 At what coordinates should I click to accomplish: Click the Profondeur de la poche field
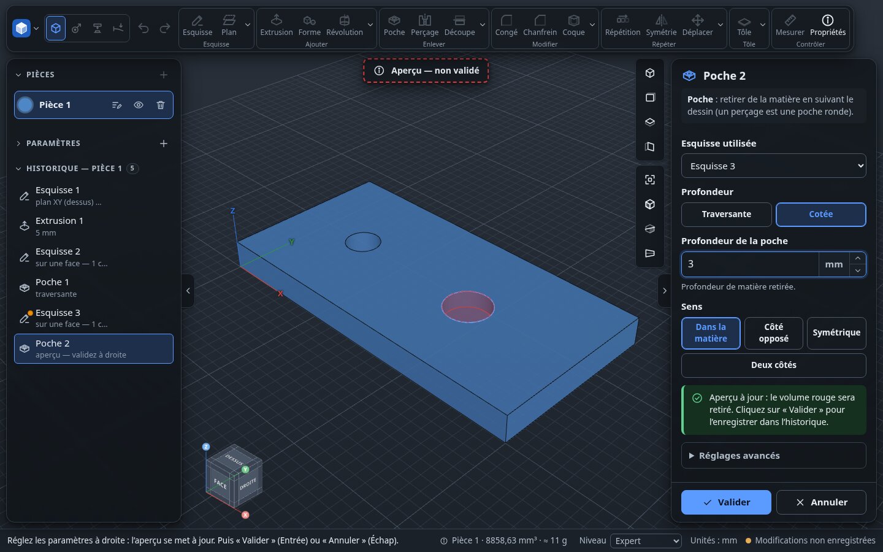749,264
